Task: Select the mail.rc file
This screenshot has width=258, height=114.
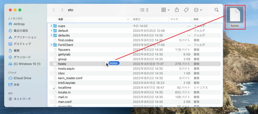Action: point(135,97)
